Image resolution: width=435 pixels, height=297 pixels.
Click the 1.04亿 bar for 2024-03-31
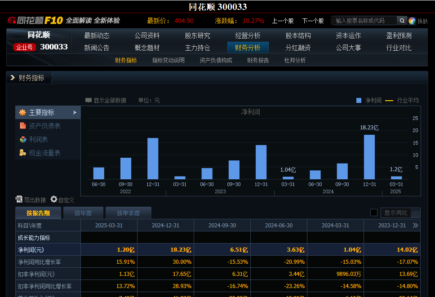coord(288,178)
